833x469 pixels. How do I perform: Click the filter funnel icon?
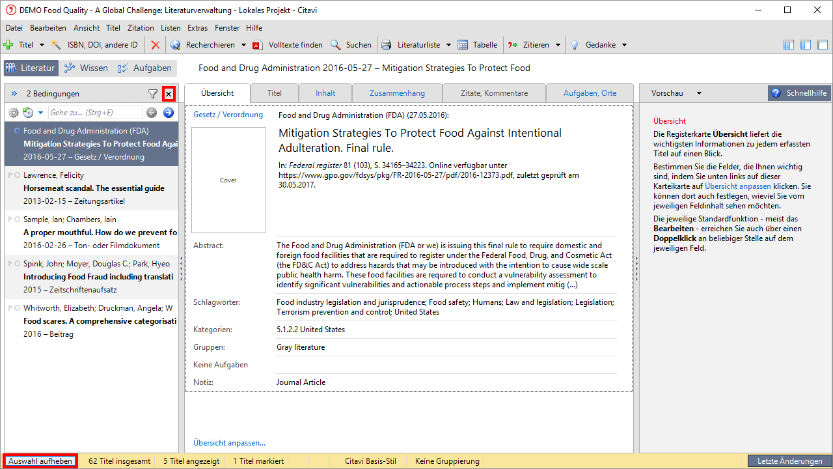point(152,94)
